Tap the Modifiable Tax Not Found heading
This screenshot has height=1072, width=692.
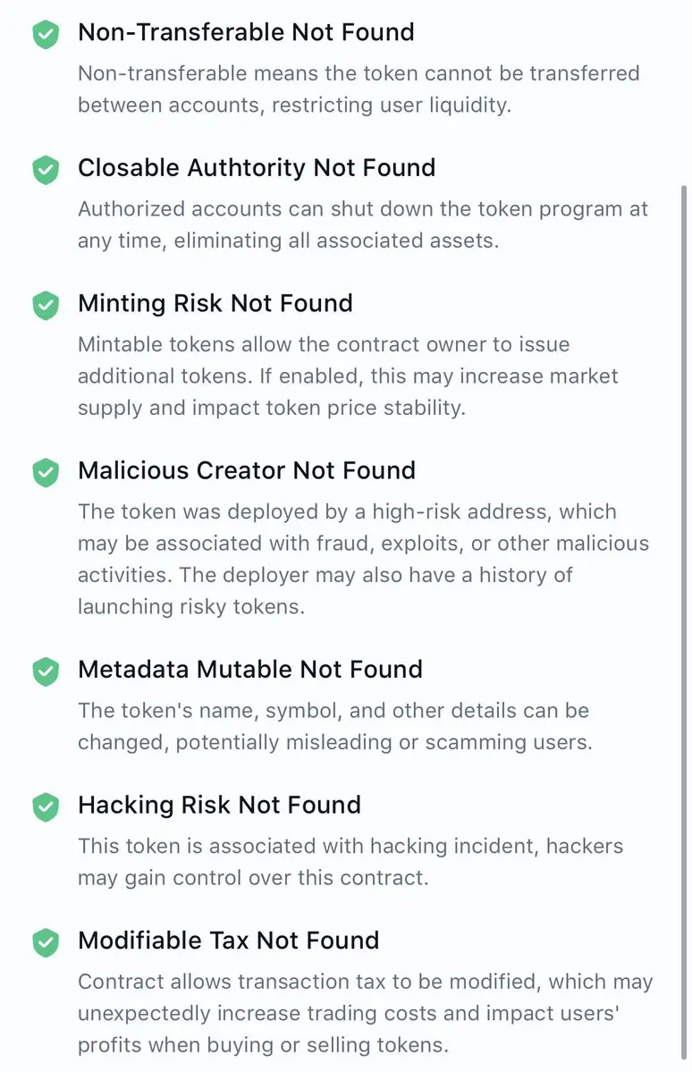click(228, 940)
